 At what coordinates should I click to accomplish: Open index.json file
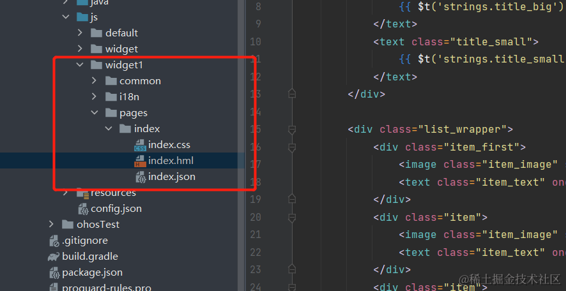tap(172, 177)
